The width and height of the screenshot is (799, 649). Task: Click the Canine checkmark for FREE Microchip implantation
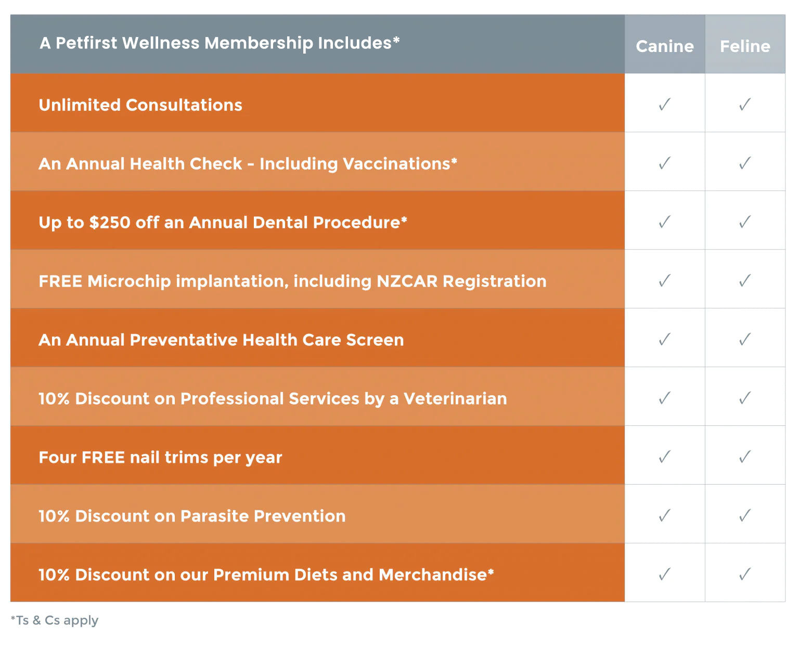(x=664, y=281)
